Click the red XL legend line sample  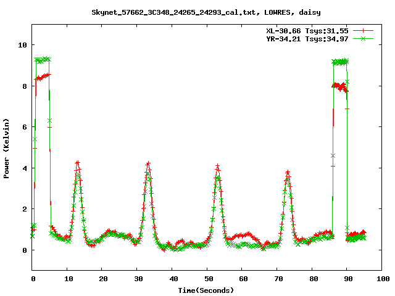point(363,31)
